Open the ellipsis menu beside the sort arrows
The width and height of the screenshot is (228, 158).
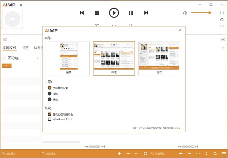coord(198,154)
